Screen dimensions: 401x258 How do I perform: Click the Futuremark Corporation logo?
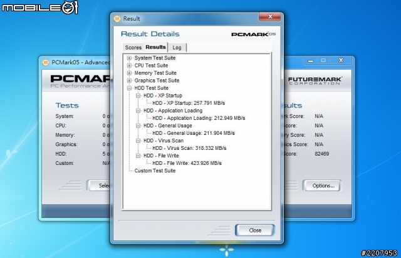pos(315,81)
